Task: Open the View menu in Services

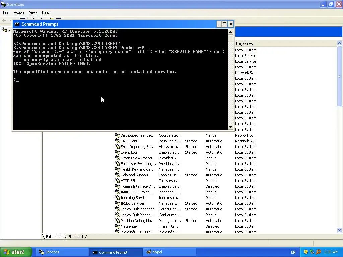Action: click(33, 12)
